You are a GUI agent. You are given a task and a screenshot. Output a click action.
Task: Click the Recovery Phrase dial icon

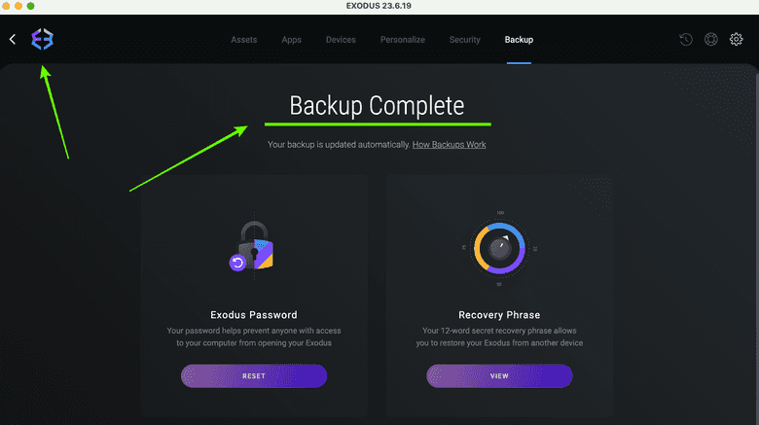[499, 248]
